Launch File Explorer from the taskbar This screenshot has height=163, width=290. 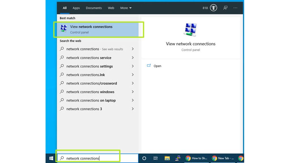pyautogui.click(x=167, y=158)
